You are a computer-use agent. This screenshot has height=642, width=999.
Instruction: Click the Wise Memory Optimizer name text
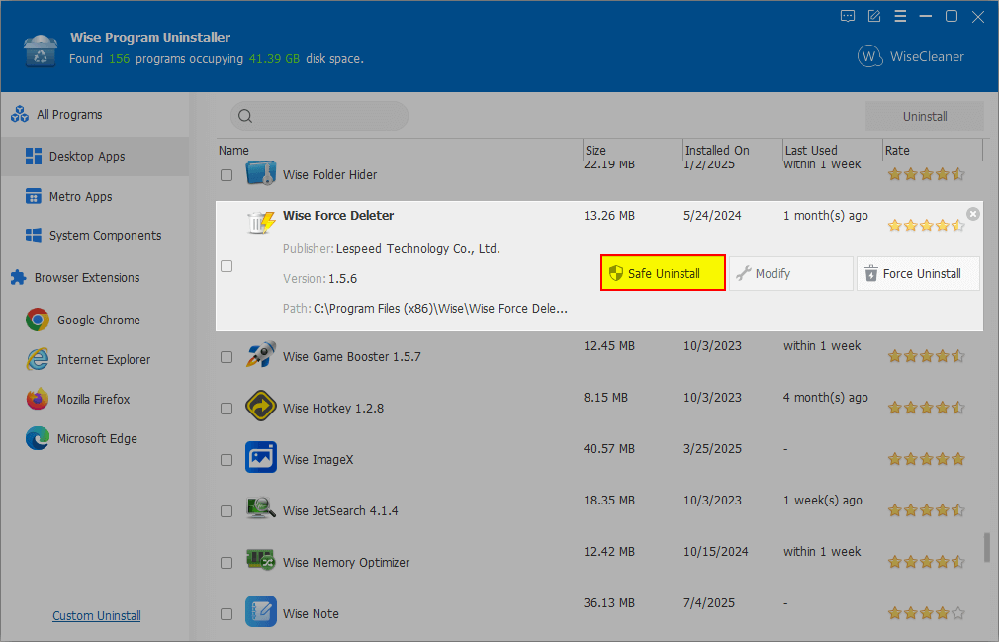346,563
